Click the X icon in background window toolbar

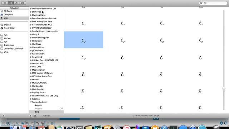click(33, 123)
